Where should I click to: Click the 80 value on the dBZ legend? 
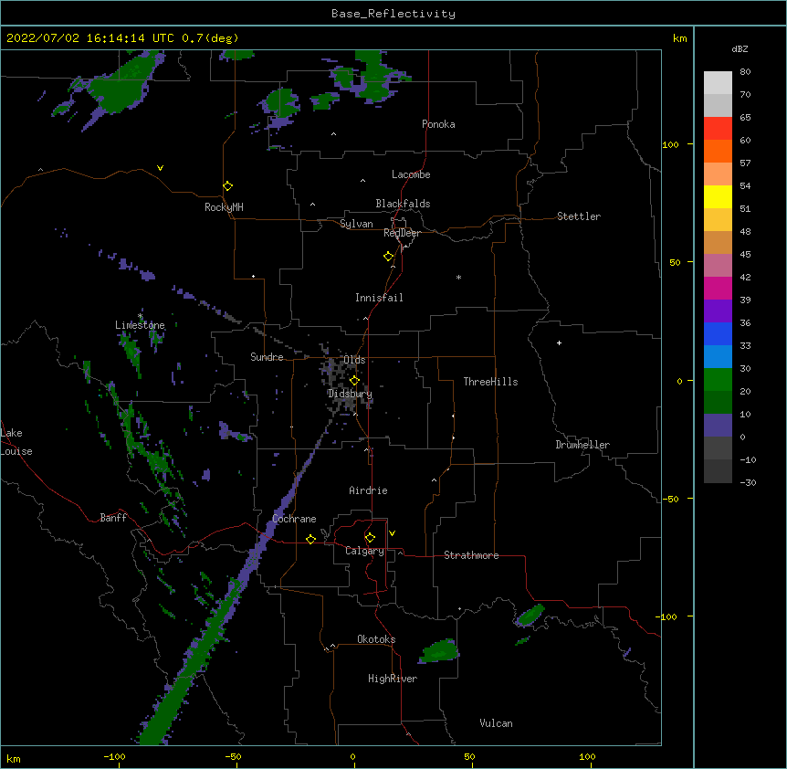pyautogui.click(x=745, y=72)
